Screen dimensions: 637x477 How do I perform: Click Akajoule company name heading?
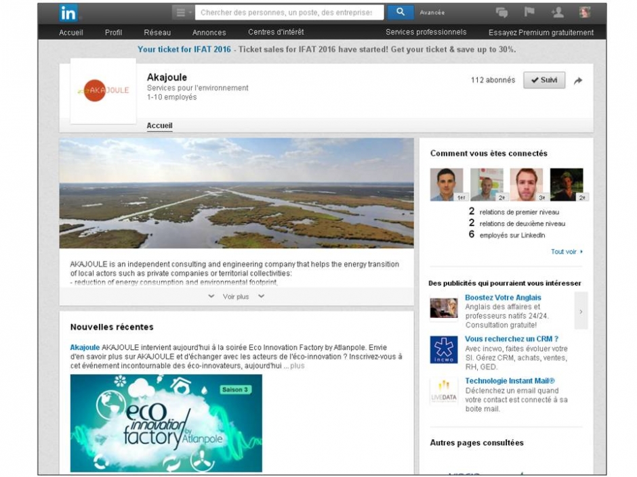click(x=167, y=77)
